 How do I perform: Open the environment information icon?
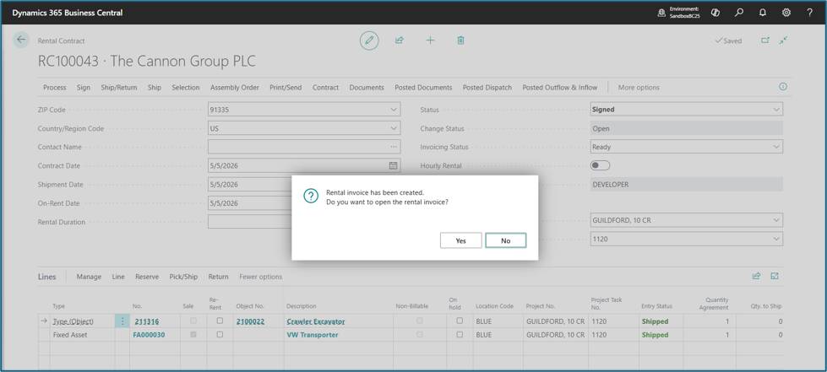pyautogui.click(x=662, y=13)
